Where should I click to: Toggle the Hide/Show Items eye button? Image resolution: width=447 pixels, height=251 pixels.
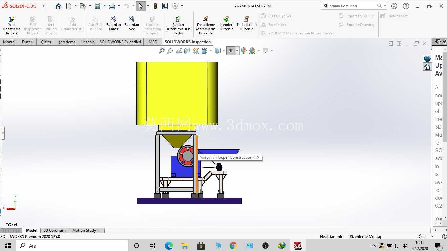231,51
